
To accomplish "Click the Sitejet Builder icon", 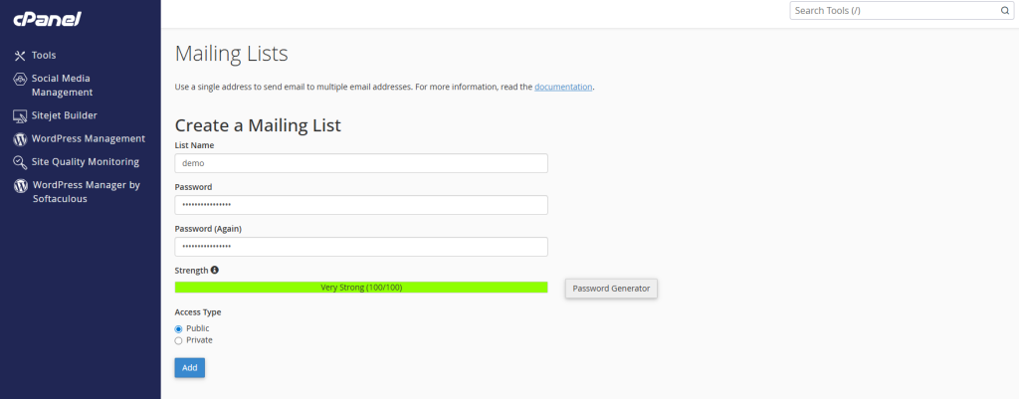I will click(20, 115).
